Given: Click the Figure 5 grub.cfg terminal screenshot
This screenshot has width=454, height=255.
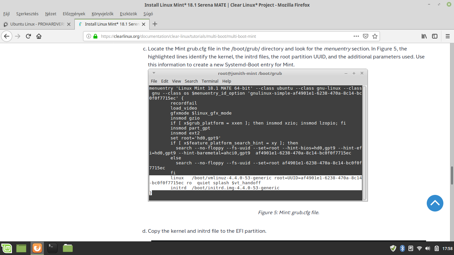Looking at the screenshot, I should pyautogui.click(x=258, y=135).
